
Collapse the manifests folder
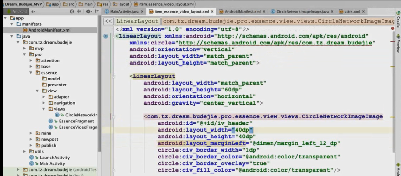pyautogui.click(x=12, y=24)
